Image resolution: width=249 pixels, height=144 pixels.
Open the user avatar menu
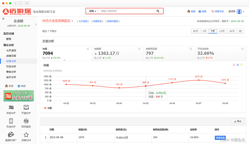coord(239,11)
